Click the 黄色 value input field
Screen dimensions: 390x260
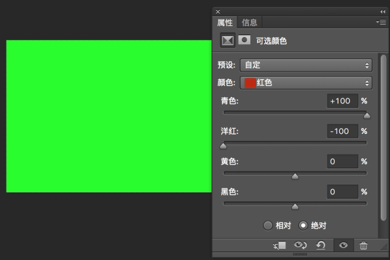click(x=343, y=161)
